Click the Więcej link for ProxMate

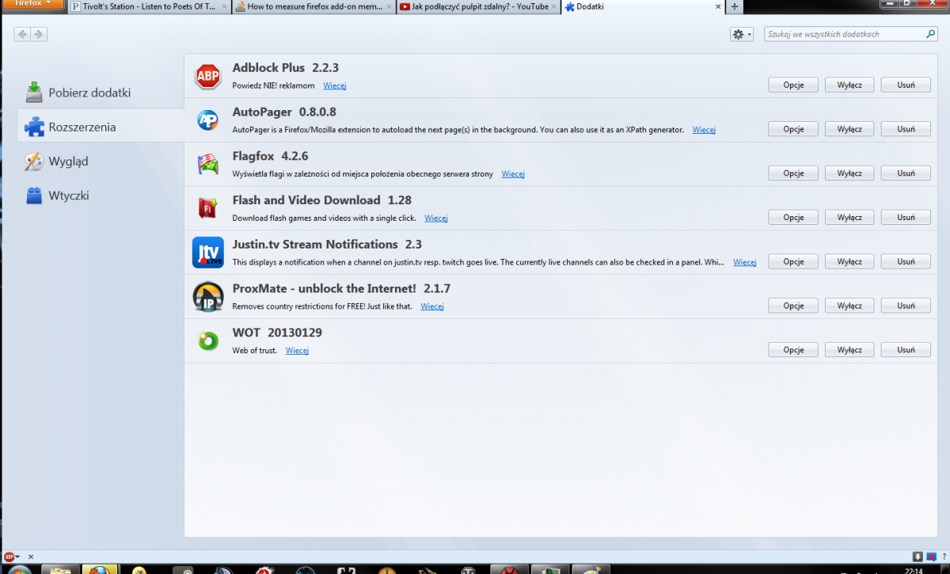[432, 306]
